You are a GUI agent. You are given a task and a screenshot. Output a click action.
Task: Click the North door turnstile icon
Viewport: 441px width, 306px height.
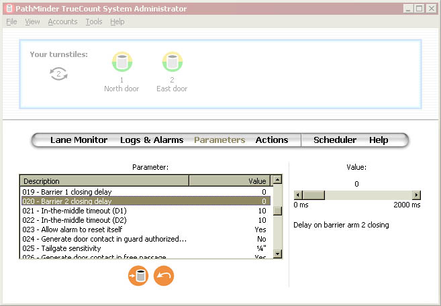pyautogui.click(x=121, y=63)
